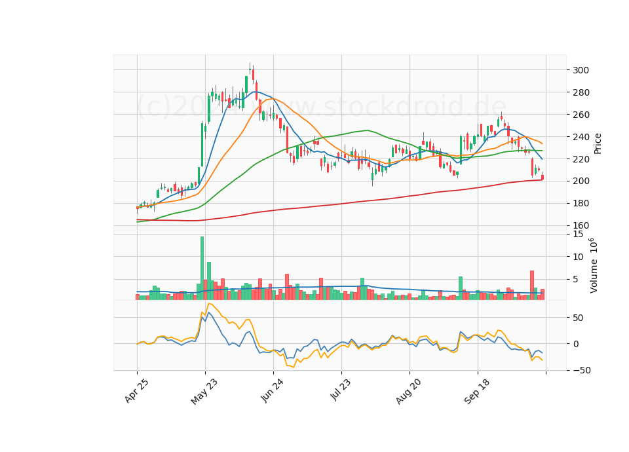The width and height of the screenshot is (629, 452).
Task: Click the 0 oscillator axis value
Action: [x=575, y=344]
